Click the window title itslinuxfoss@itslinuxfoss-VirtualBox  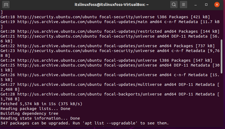112,5
